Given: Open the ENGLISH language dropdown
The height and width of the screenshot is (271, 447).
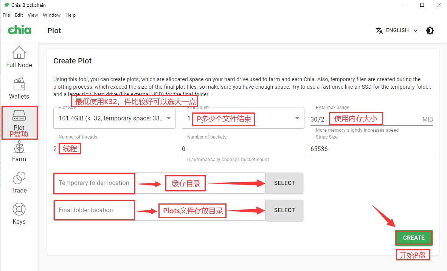Looking at the screenshot, I should pos(401,31).
